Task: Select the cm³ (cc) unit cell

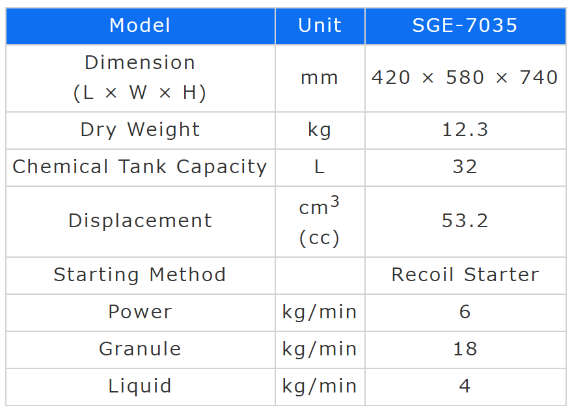Action: pos(320,221)
